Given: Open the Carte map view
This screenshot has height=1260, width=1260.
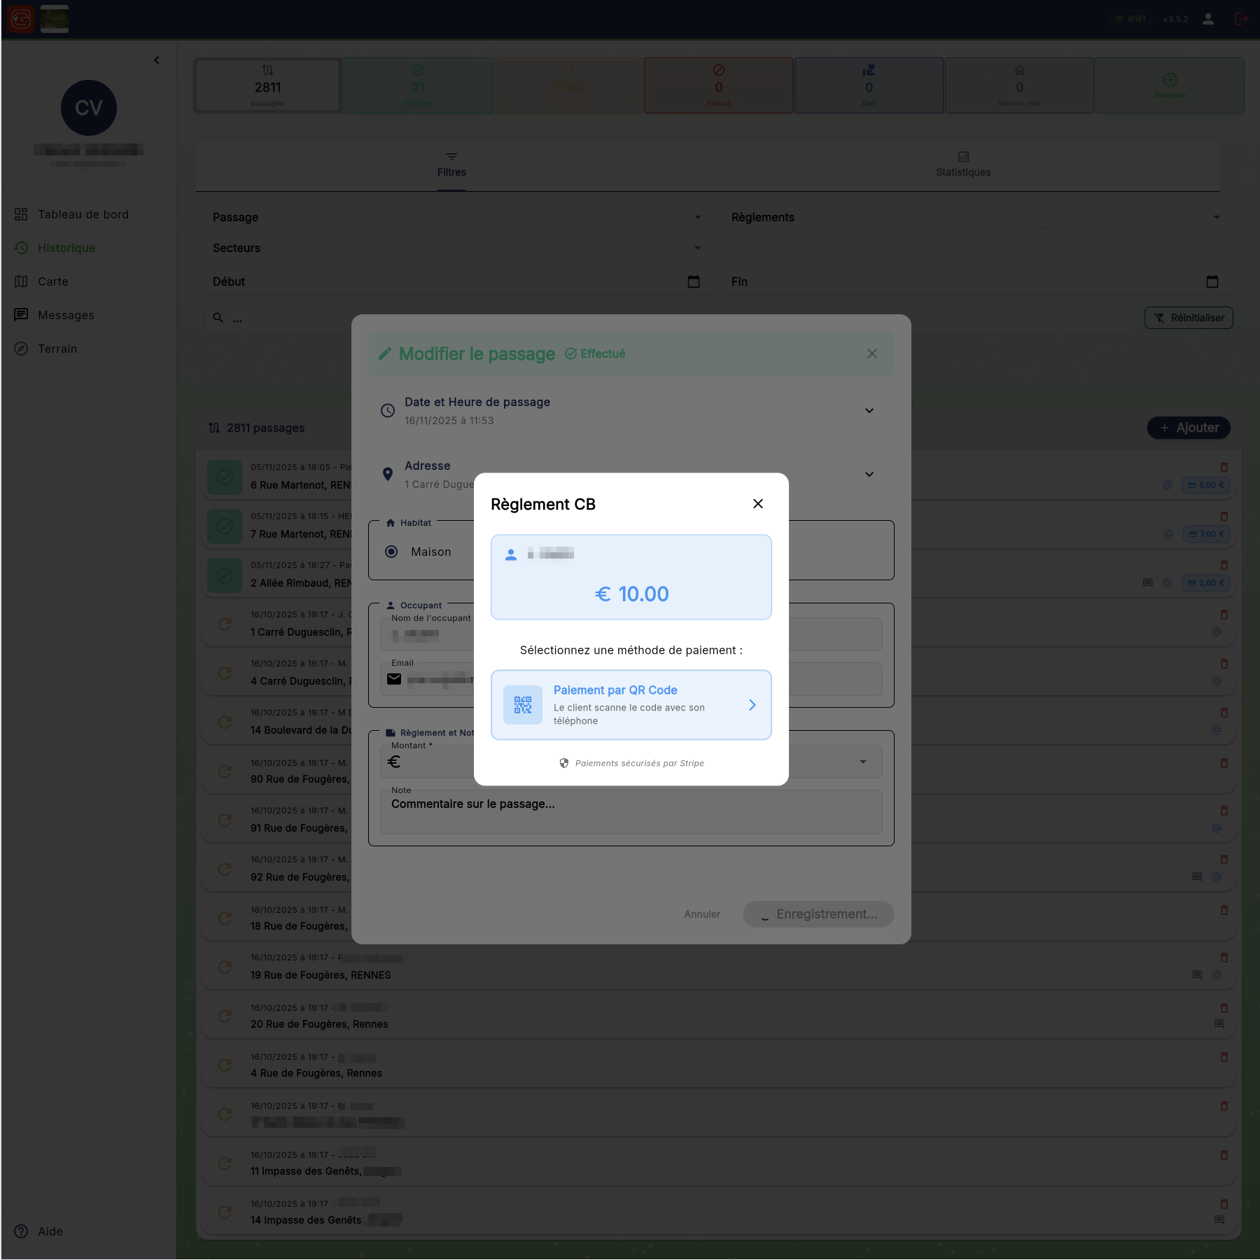Looking at the screenshot, I should click(x=52, y=282).
